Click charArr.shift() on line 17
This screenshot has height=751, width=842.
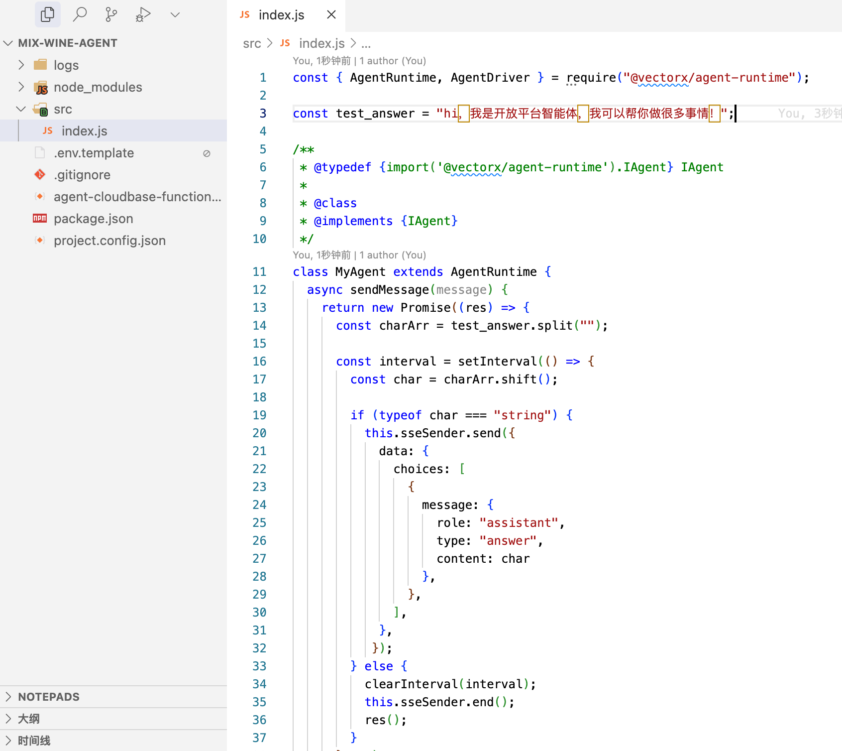click(x=497, y=379)
